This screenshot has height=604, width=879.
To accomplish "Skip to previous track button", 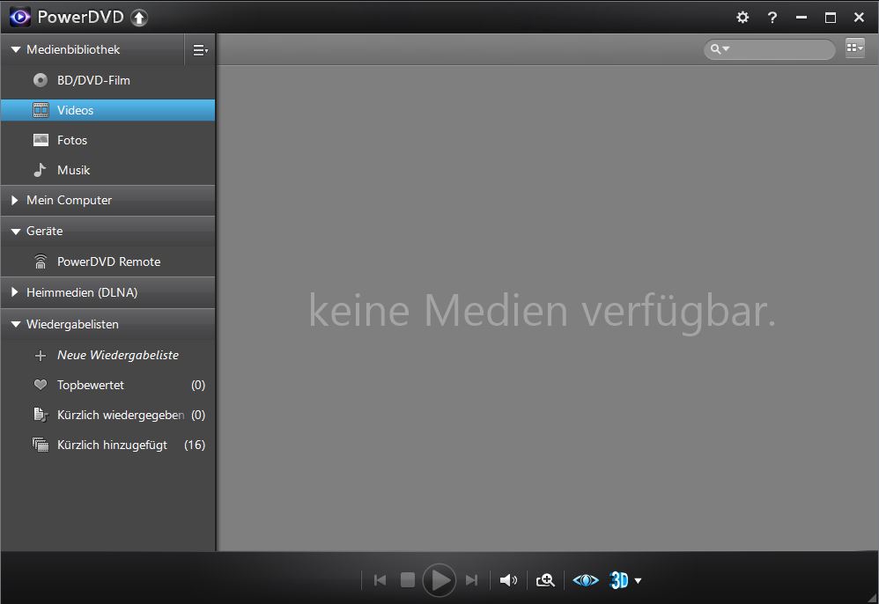I will point(380,580).
